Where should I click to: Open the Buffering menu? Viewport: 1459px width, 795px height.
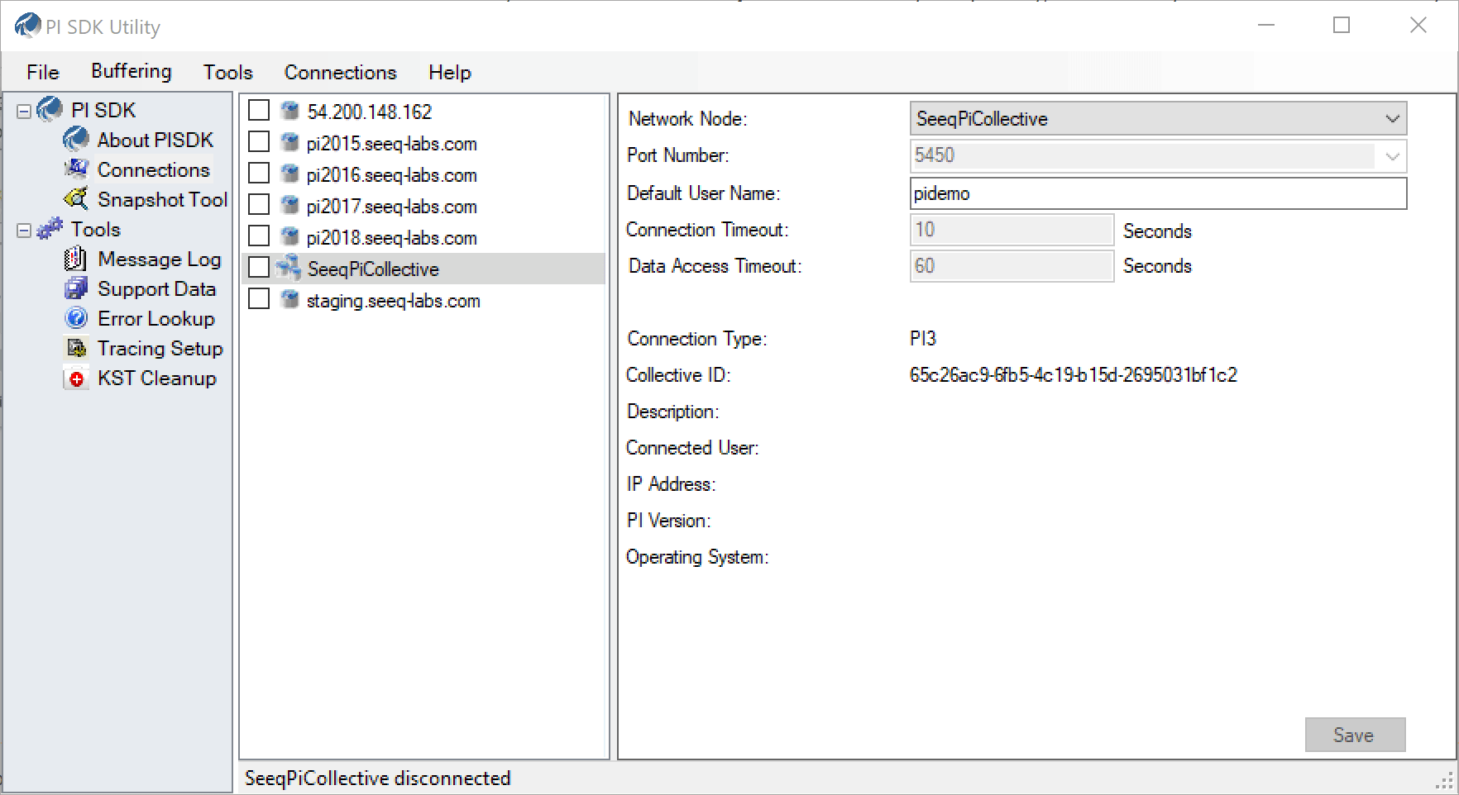tap(131, 72)
